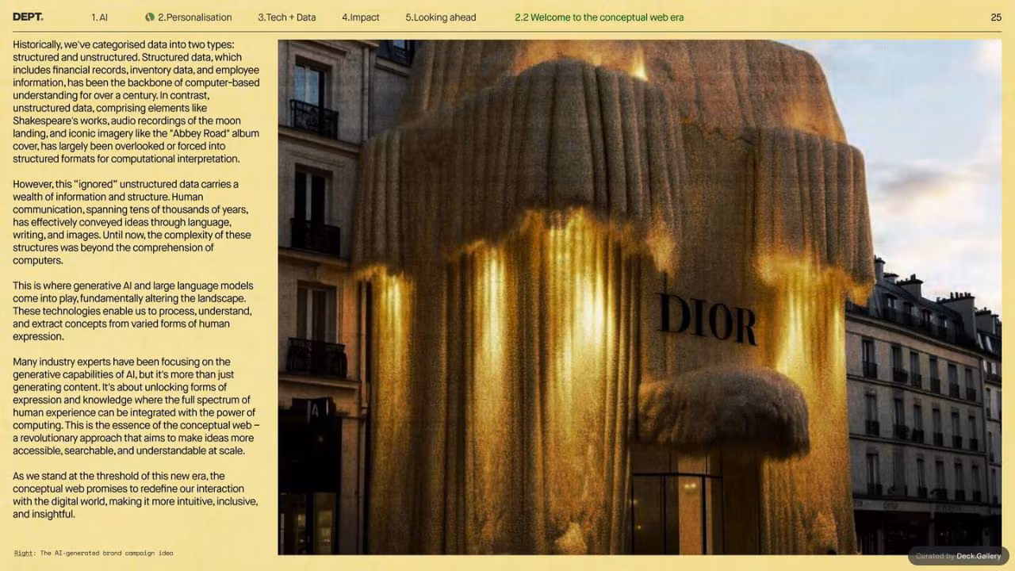The image size is (1015, 571).
Task: Click the paragraph starting "Many industry experts have been focusing"
Action: [x=136, y=406]
